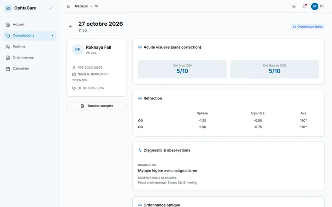The width and height of the screenshot is (332, 207).
Task: Click the eye icon beside Acuité visuelle
Action: (x=140, y=47)
